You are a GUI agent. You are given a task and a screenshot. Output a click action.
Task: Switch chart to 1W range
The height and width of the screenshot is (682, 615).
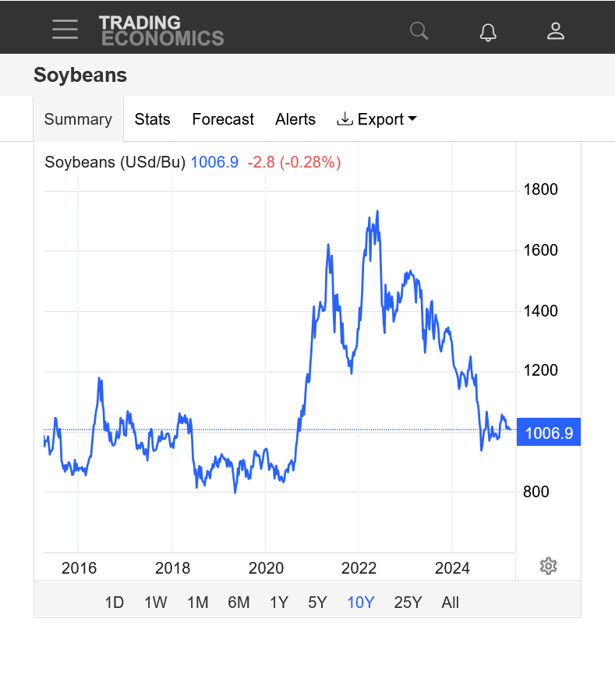[x=156, y=602]
